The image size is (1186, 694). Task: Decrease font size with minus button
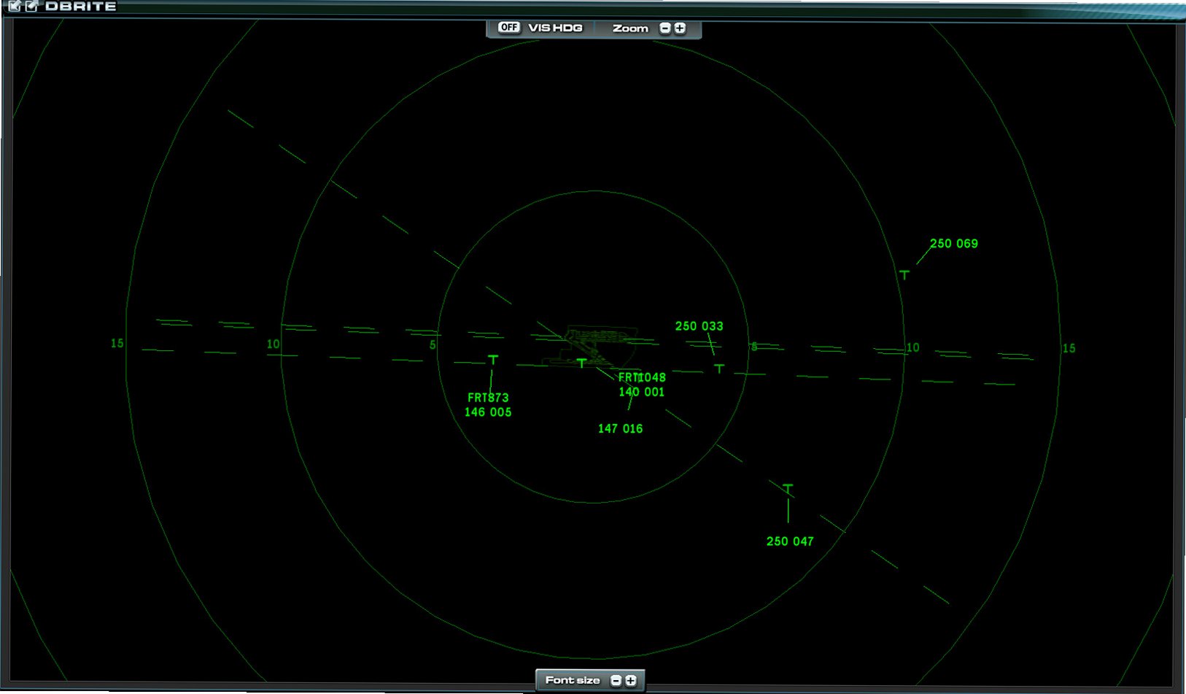(616, 680)
